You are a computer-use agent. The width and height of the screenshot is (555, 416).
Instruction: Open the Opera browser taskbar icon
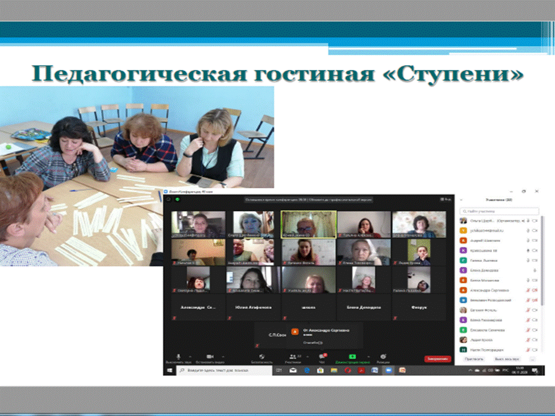(x=347, y=370)
